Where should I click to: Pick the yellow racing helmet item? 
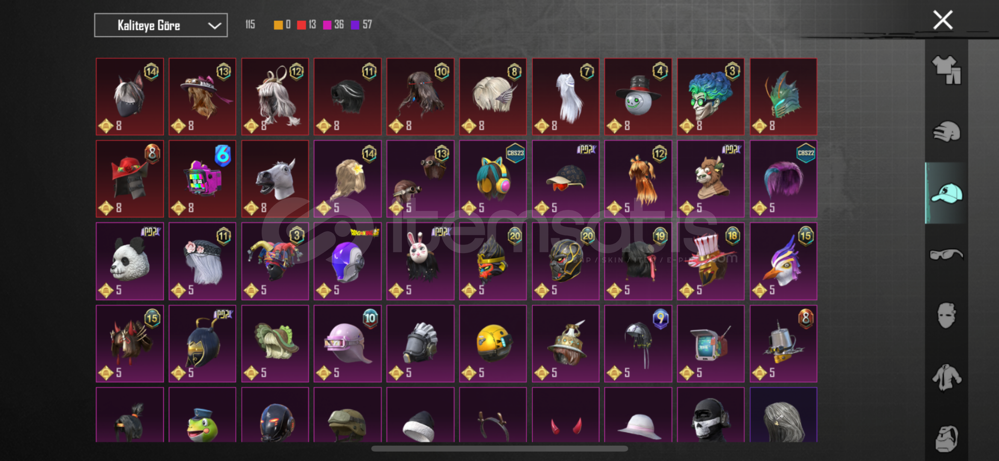493,344
